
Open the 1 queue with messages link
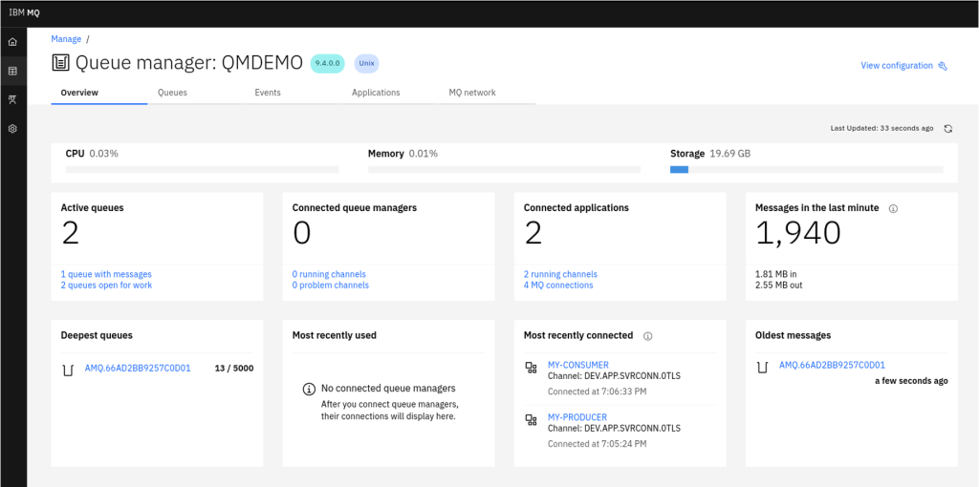(x=106, y=274)
